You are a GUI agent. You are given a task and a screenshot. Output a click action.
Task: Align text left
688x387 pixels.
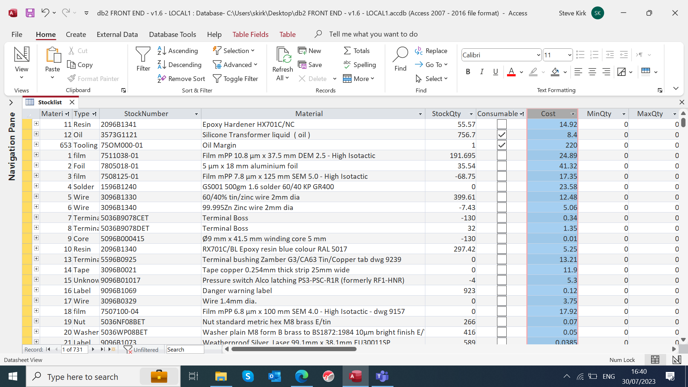coord(578,72)
